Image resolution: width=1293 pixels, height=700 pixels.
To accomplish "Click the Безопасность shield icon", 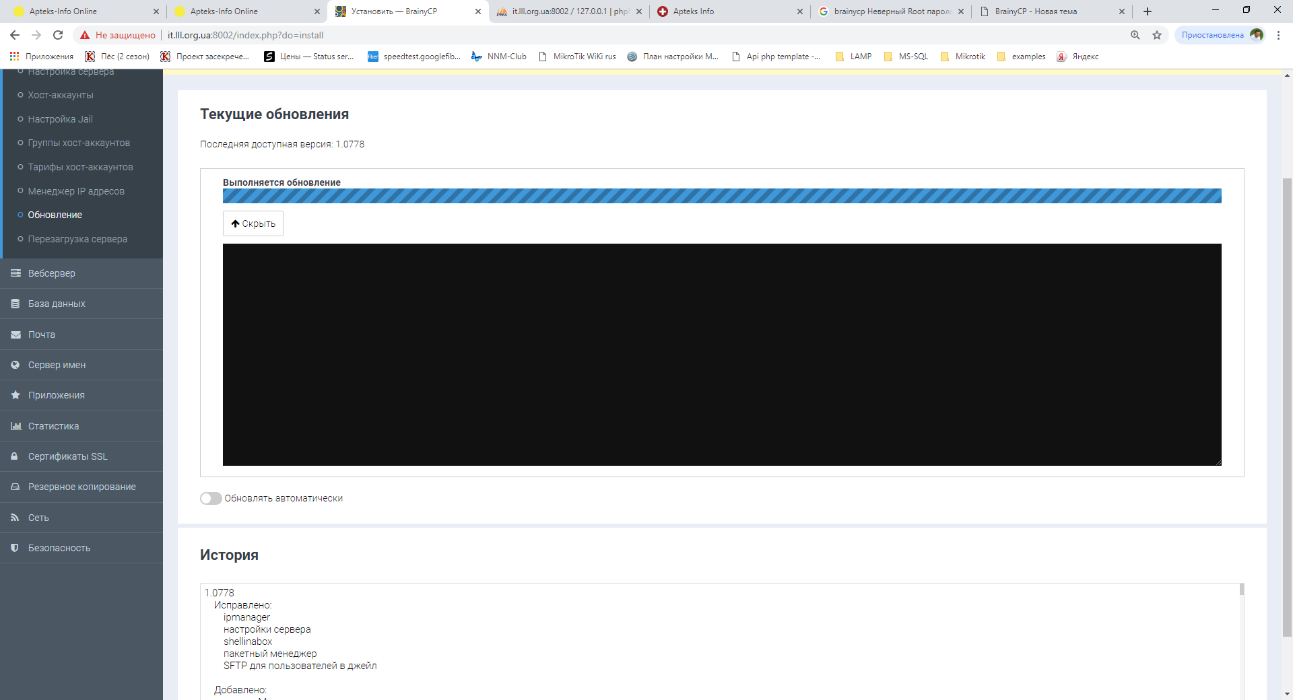I will click(x=15, y=548).
